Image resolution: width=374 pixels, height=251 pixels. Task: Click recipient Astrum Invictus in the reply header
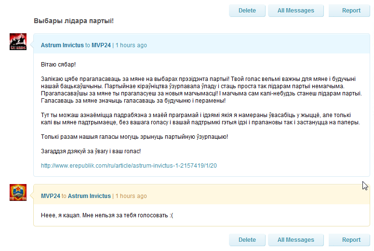(x=89, y=196)
